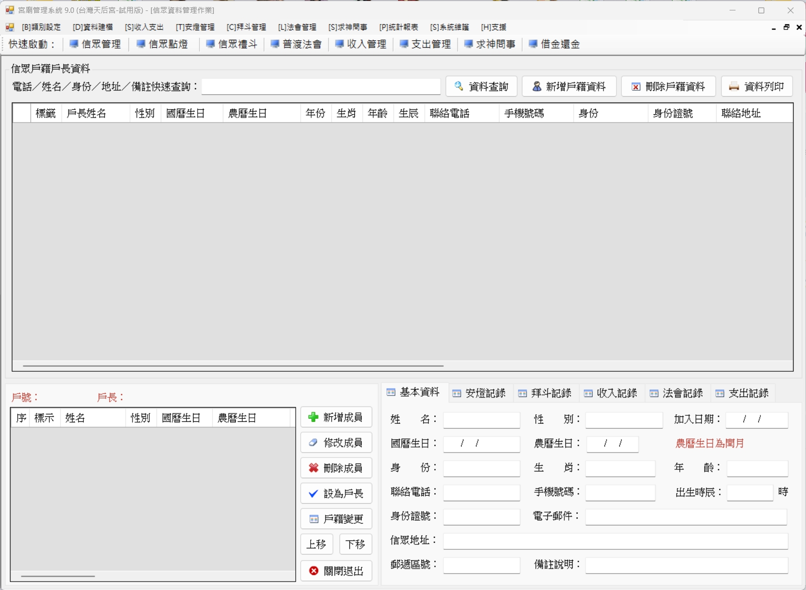Delete household record via 刪除戶籍資料
This screenshot has height=590, width=806.
[x=668, y=86]
